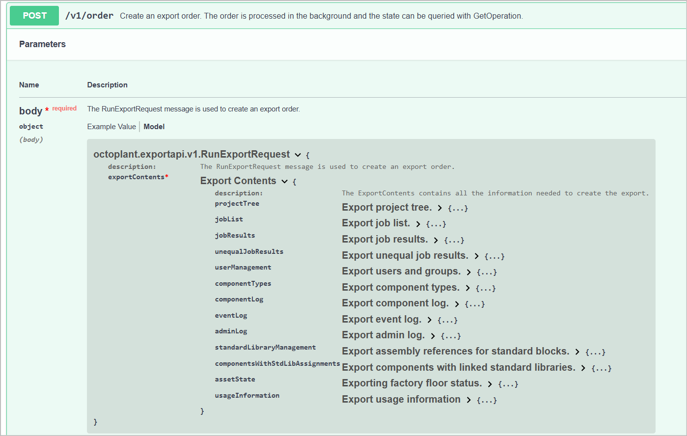This screenshot has height=436, width=687.
Task: Click the unequalJobResults property name
Action: 249,251
